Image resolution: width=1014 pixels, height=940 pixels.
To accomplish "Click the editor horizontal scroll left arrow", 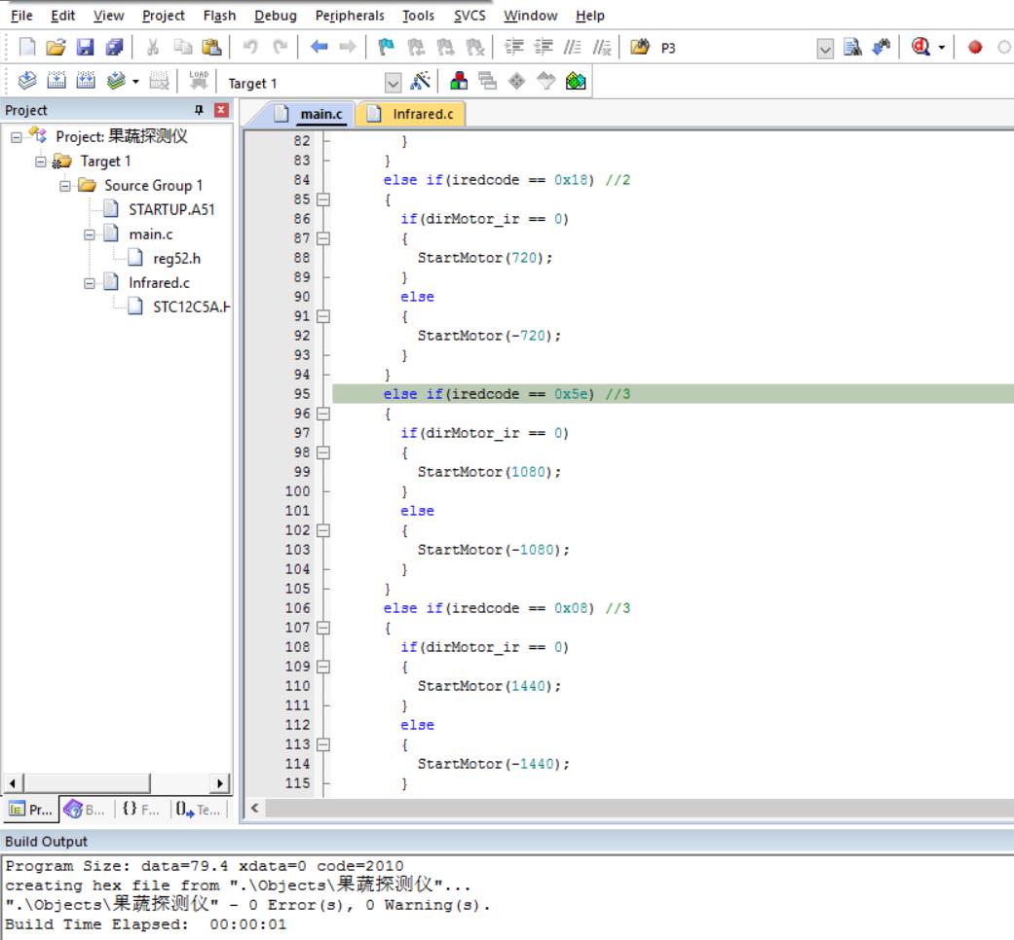I will 255,809.
